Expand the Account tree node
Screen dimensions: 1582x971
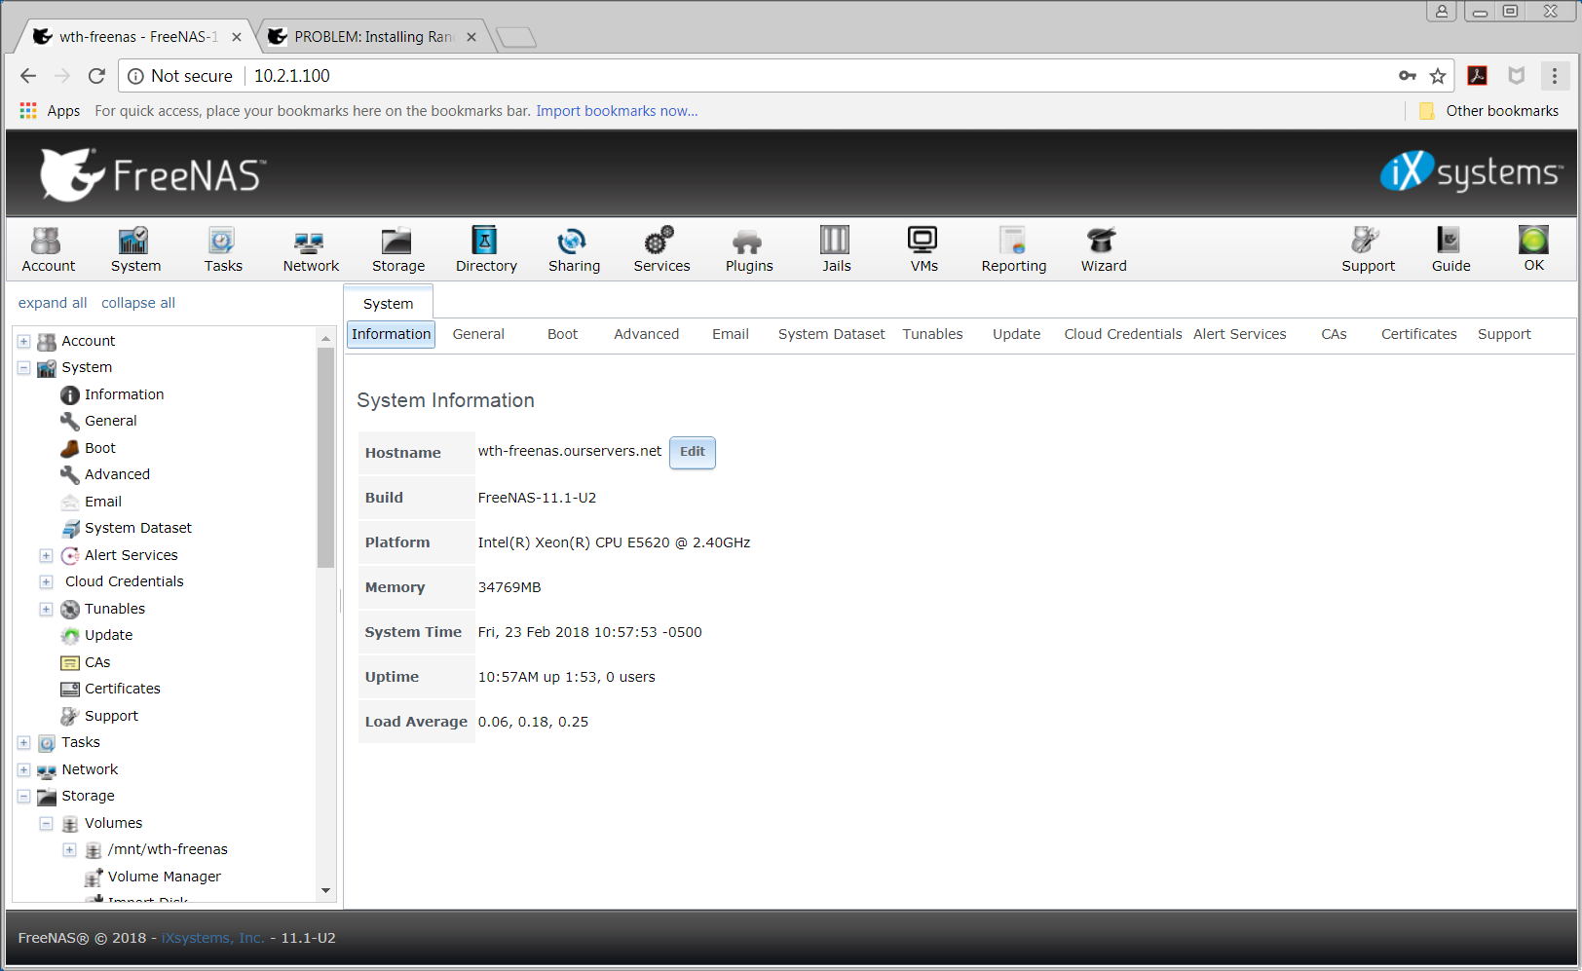tap(23, 341)
